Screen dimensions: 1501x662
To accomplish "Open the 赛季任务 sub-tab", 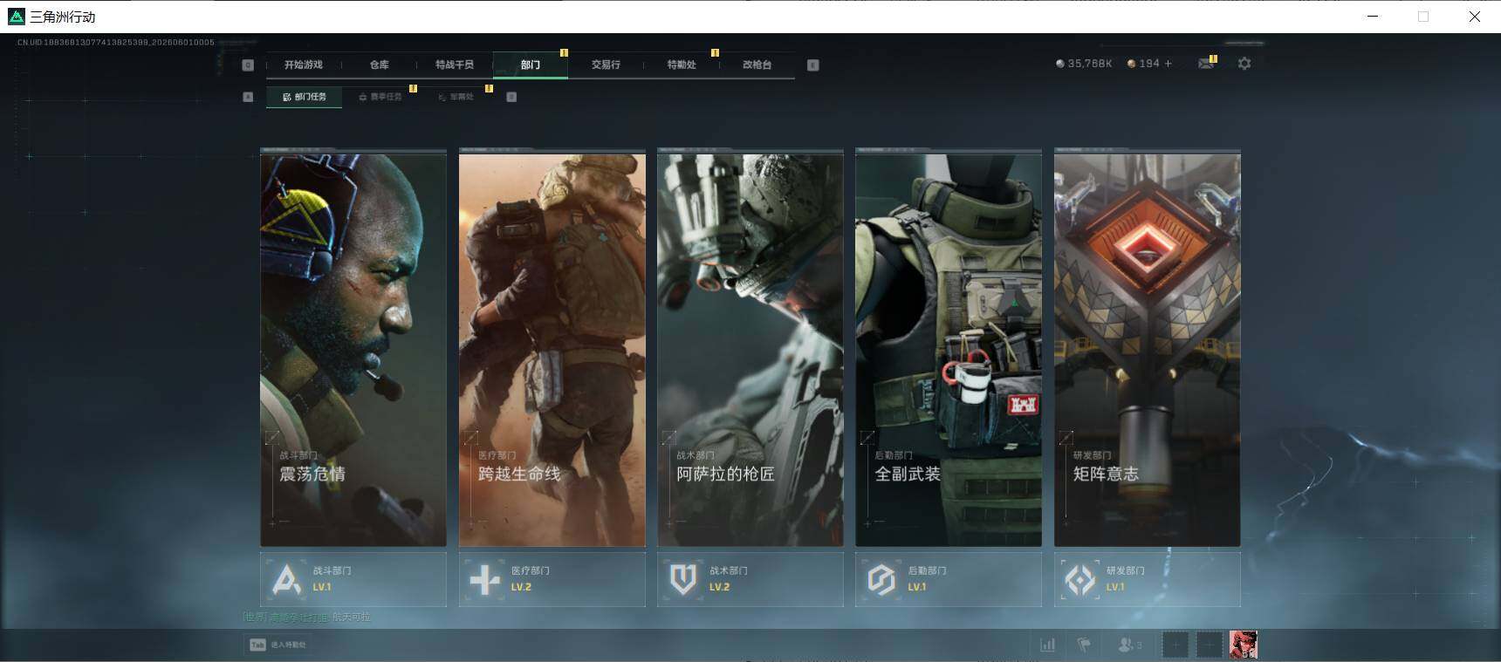I will click(x=380, y=97).
